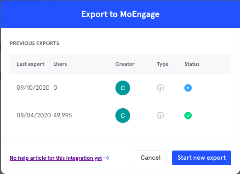
Task: Click the 0 users count in first row
Action: pyautogui.click(x=55, y=88)
